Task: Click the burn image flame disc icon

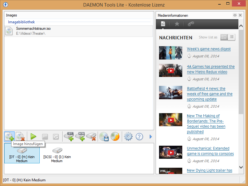Action: (x=115, y=136)
